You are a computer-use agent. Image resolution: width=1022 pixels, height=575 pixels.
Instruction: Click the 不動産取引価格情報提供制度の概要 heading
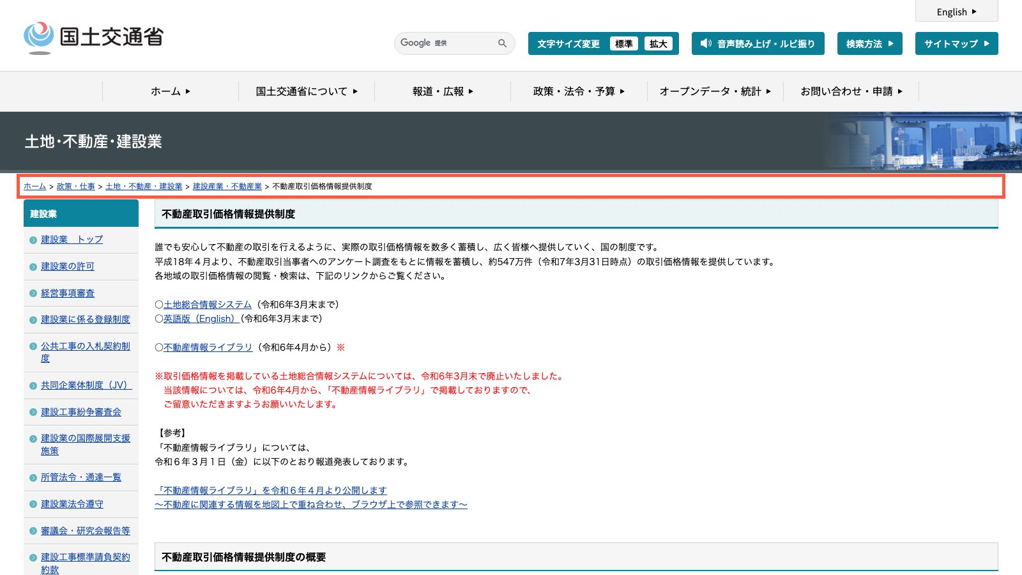click(x=244, y=557)
